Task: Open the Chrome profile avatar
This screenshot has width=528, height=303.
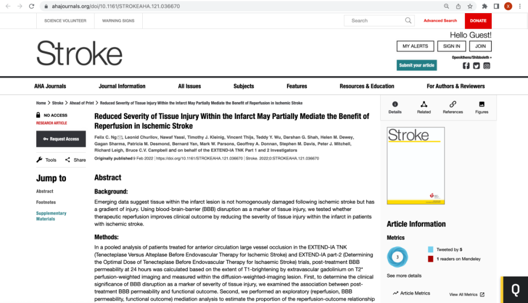Action: pos(508,6)
